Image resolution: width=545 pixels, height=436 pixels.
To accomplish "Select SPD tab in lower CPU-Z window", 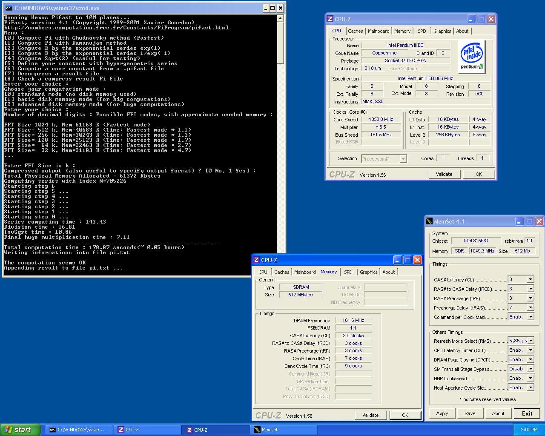I will coord(348,272).
